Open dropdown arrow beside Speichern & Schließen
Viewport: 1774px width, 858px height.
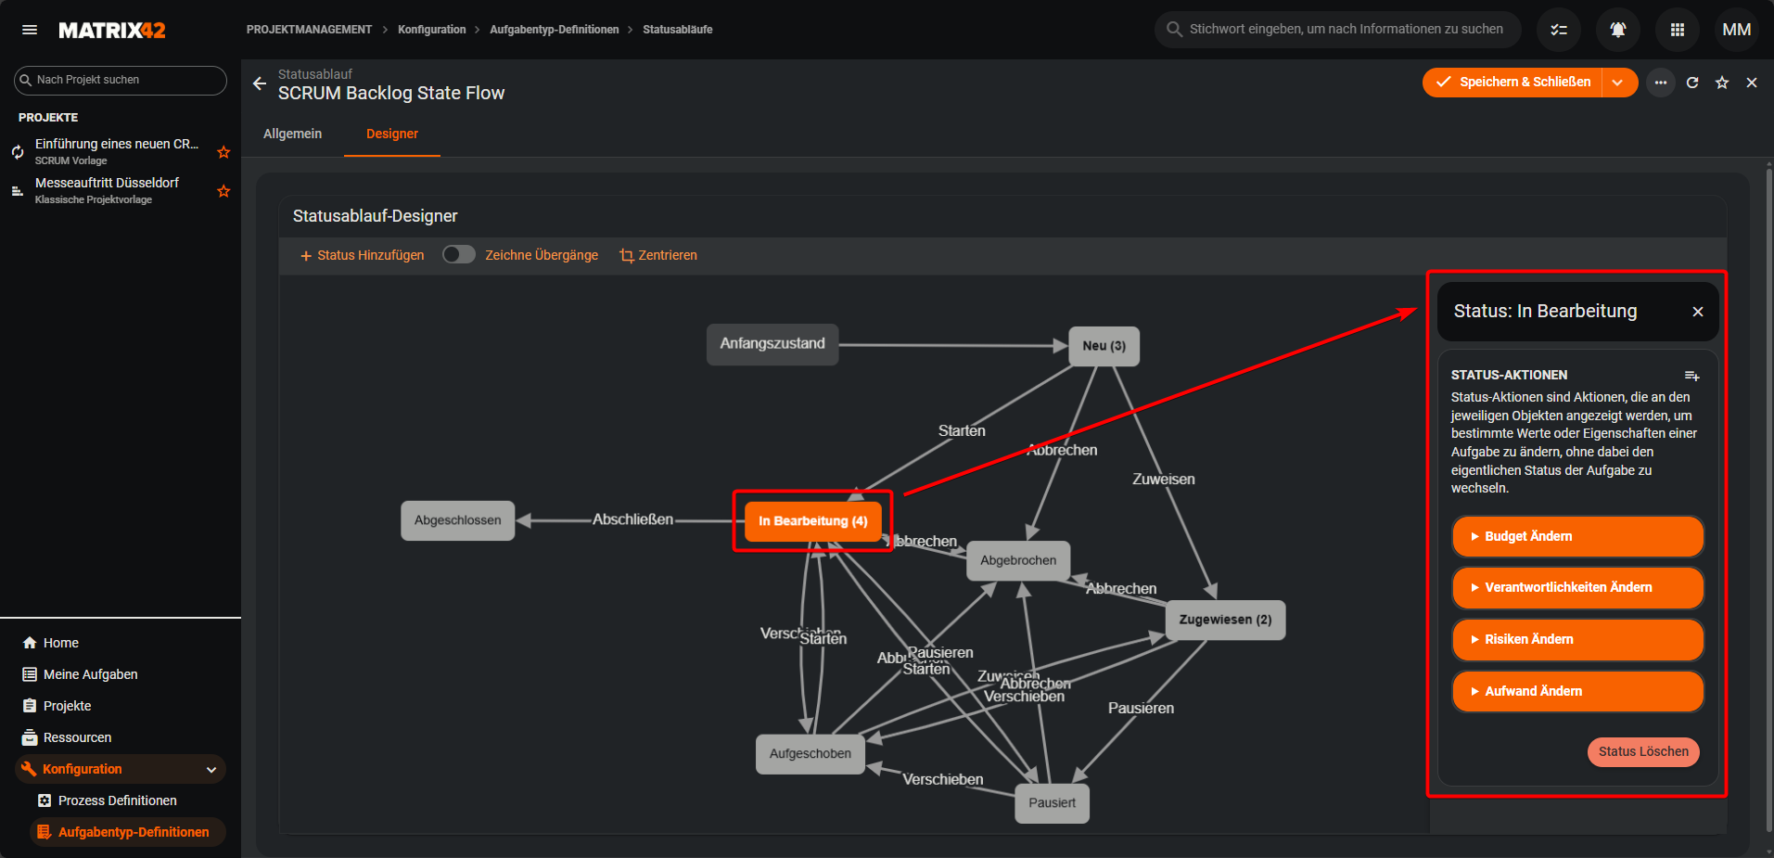tap(1618, 83)
